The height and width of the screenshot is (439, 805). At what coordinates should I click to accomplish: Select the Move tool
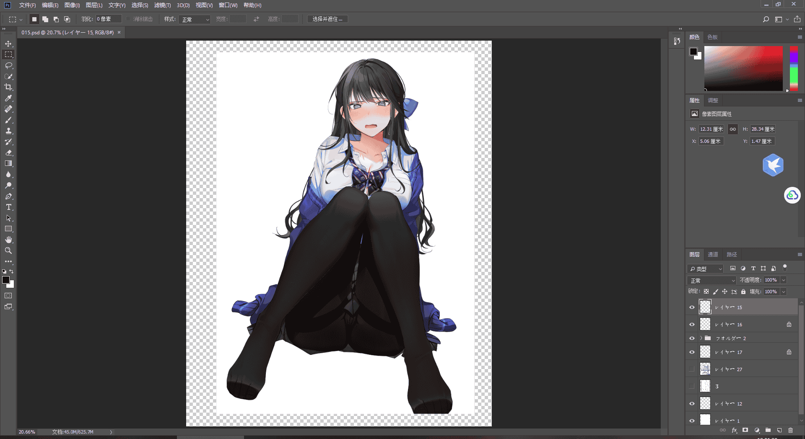click(8, 44)
